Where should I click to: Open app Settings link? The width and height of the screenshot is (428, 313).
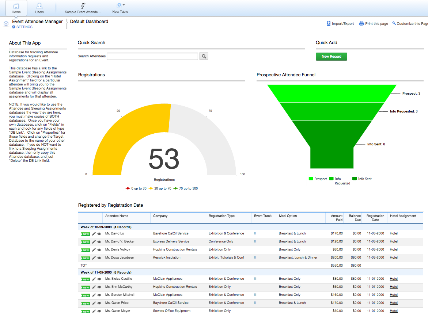[x=22, y=27]
